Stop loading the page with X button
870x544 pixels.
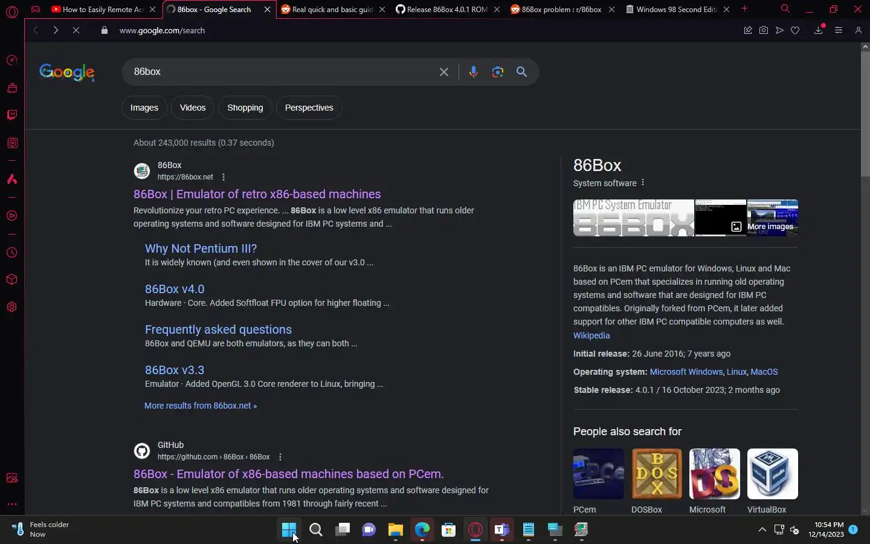tap(76, 30)
